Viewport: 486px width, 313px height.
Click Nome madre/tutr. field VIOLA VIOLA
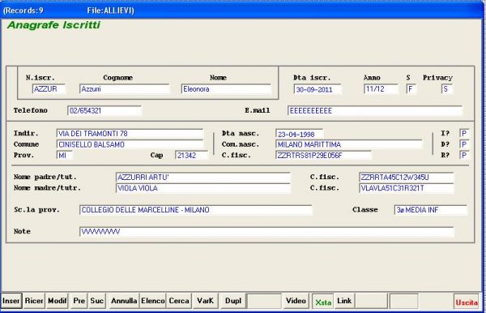tap(203, 188)
